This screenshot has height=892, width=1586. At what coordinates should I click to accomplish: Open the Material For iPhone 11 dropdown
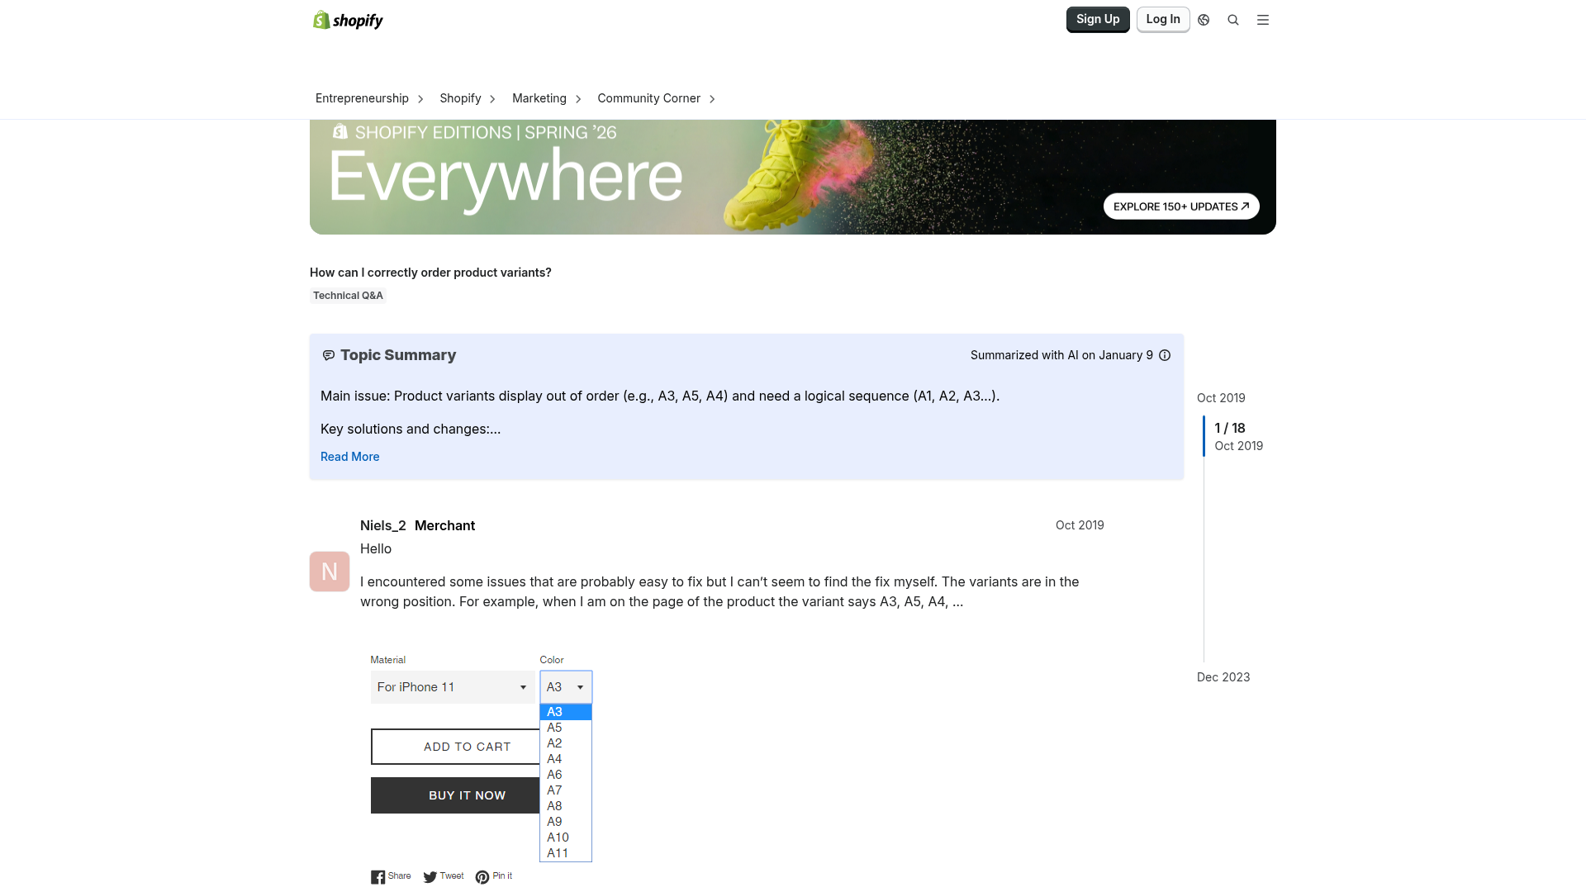coord(453,687)
